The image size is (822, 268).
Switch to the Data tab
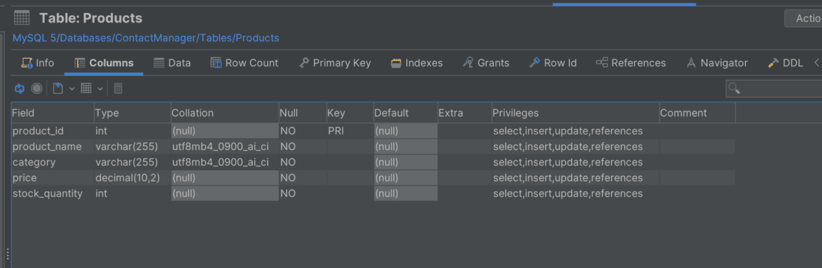coord(172,63)
